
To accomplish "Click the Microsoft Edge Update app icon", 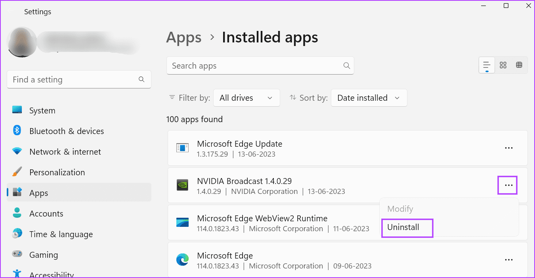I will pos(182,148).
